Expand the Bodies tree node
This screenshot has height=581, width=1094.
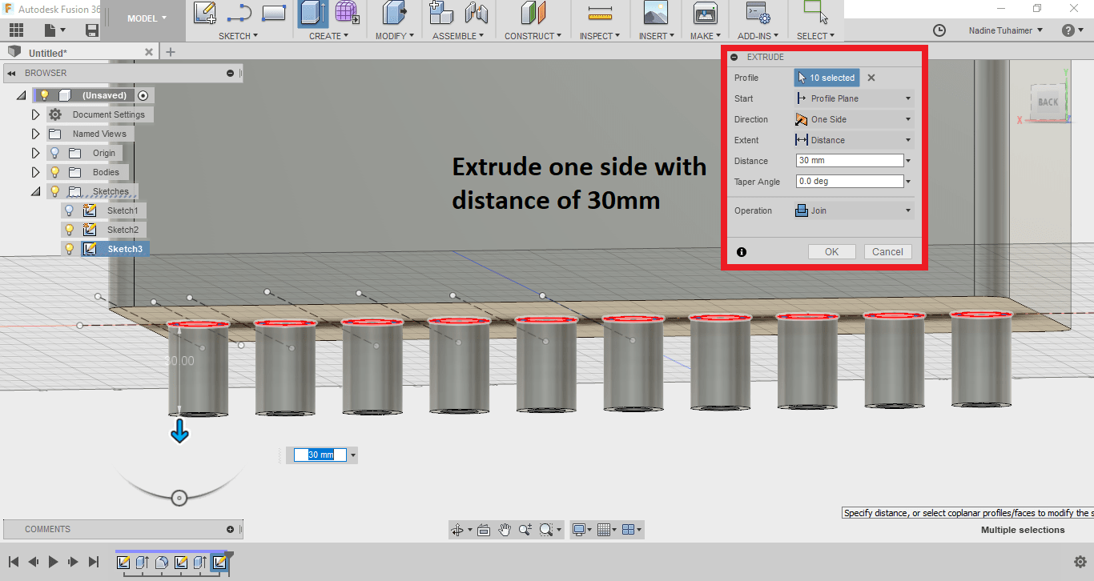[x=35, y=172]
